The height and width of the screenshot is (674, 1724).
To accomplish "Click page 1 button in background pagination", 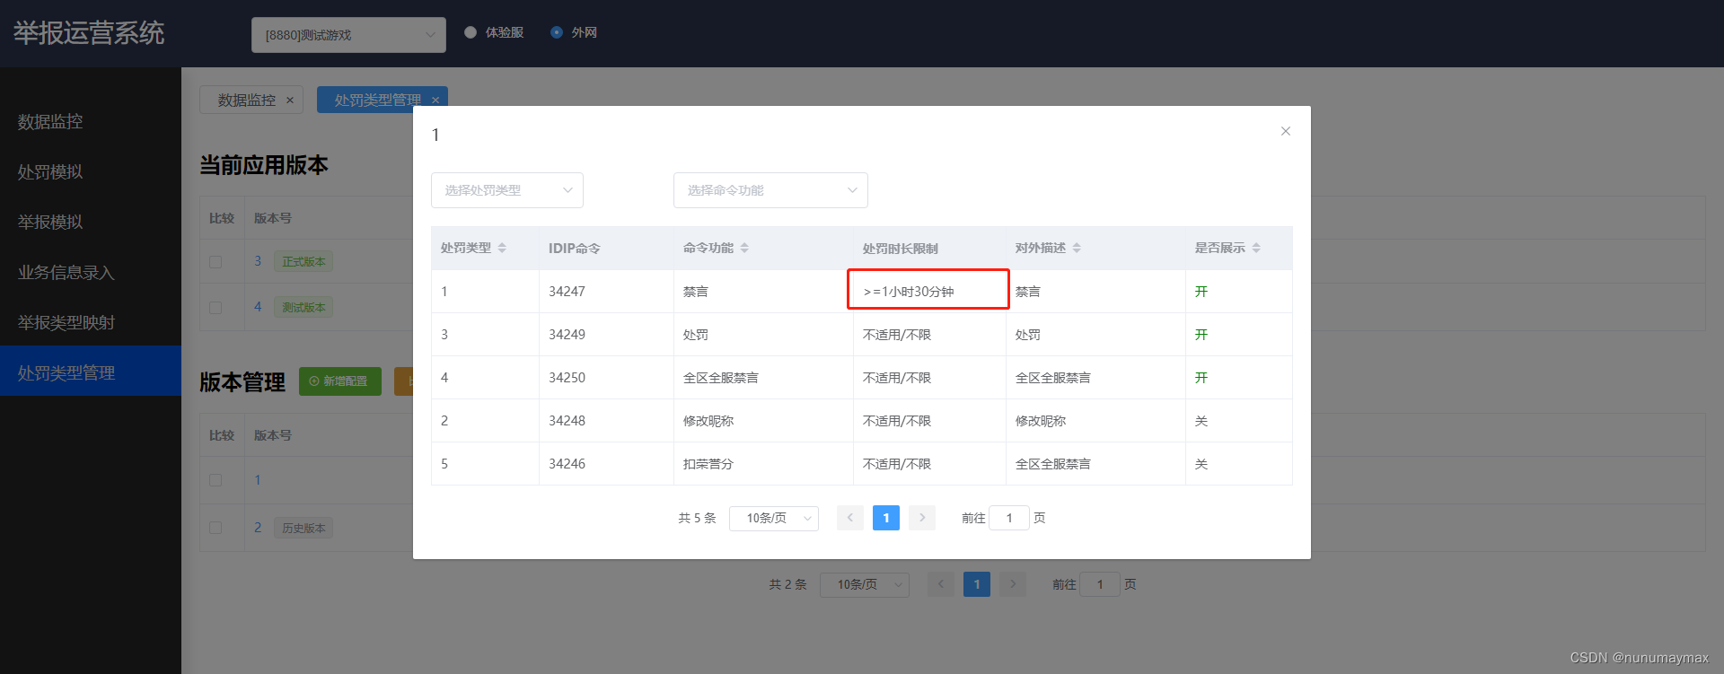I will 977,584.
